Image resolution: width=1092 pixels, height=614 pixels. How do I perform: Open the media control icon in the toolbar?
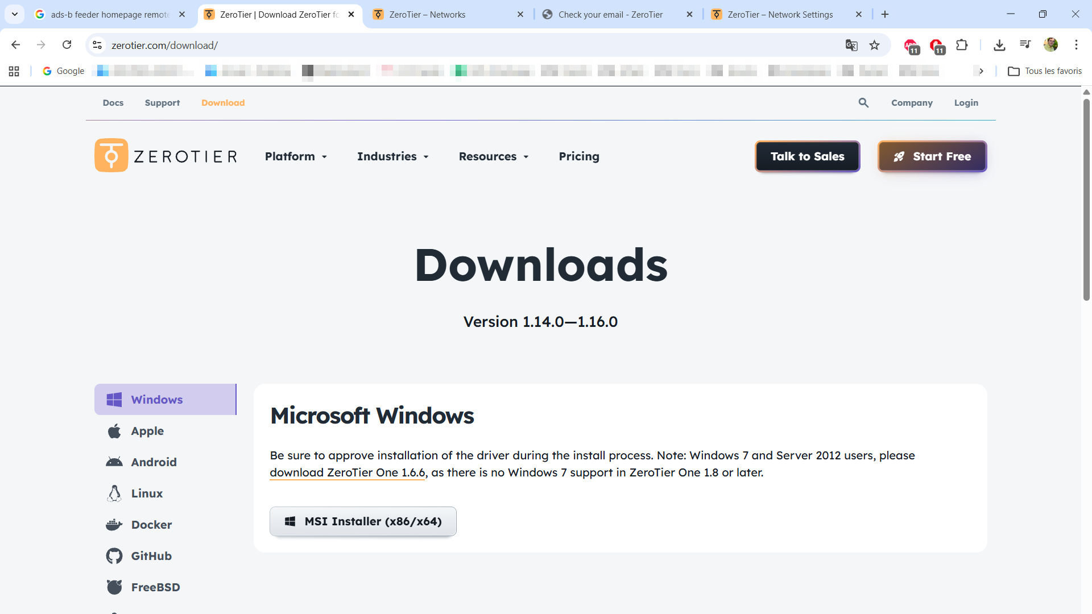1025,45
